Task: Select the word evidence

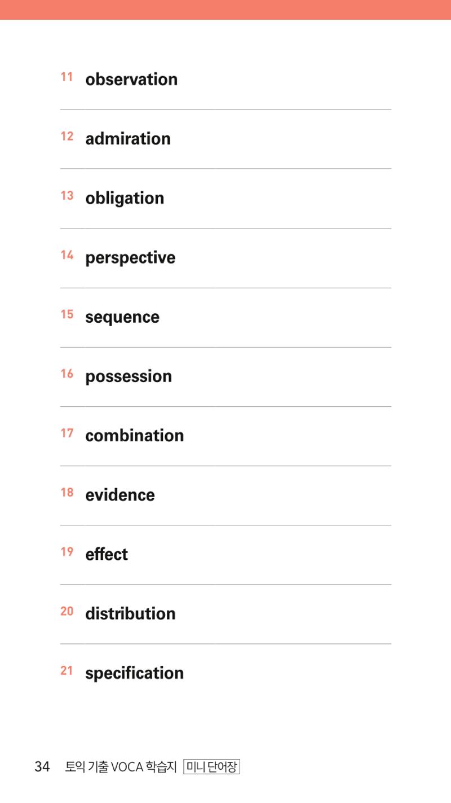Action: (120, 495)
